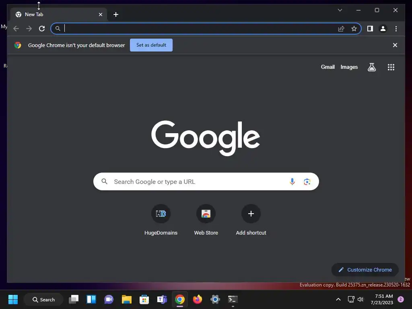Launch Microsoft Teams from the taskbar
Viewport: 412px width, 309px height.
pyautogui.click(x=162, y=299)
